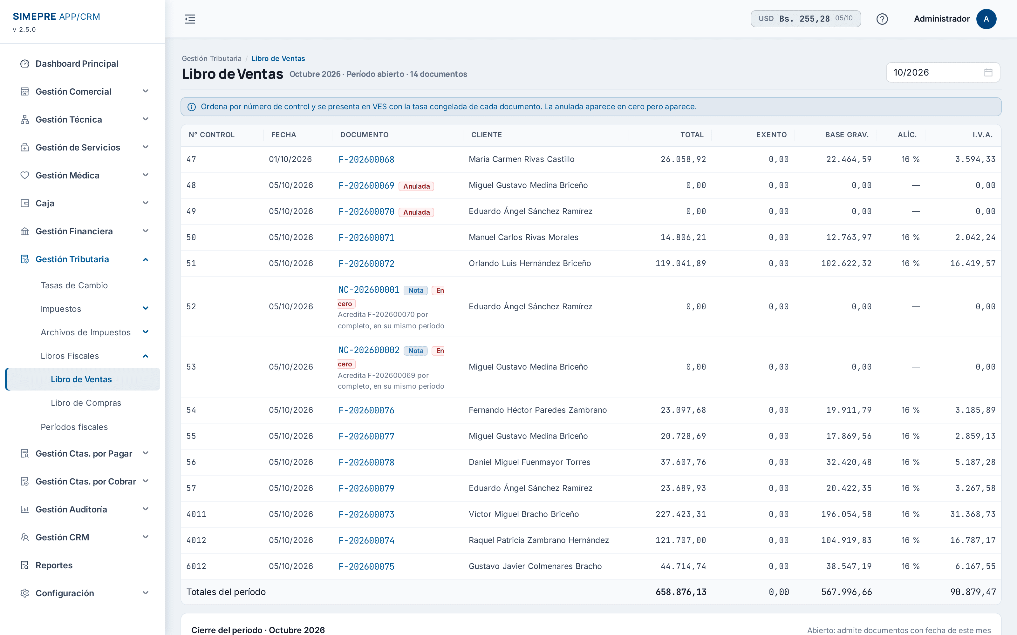Open help via the question mark icon
Screen dimensions: 1017x635
coord(882,19)
